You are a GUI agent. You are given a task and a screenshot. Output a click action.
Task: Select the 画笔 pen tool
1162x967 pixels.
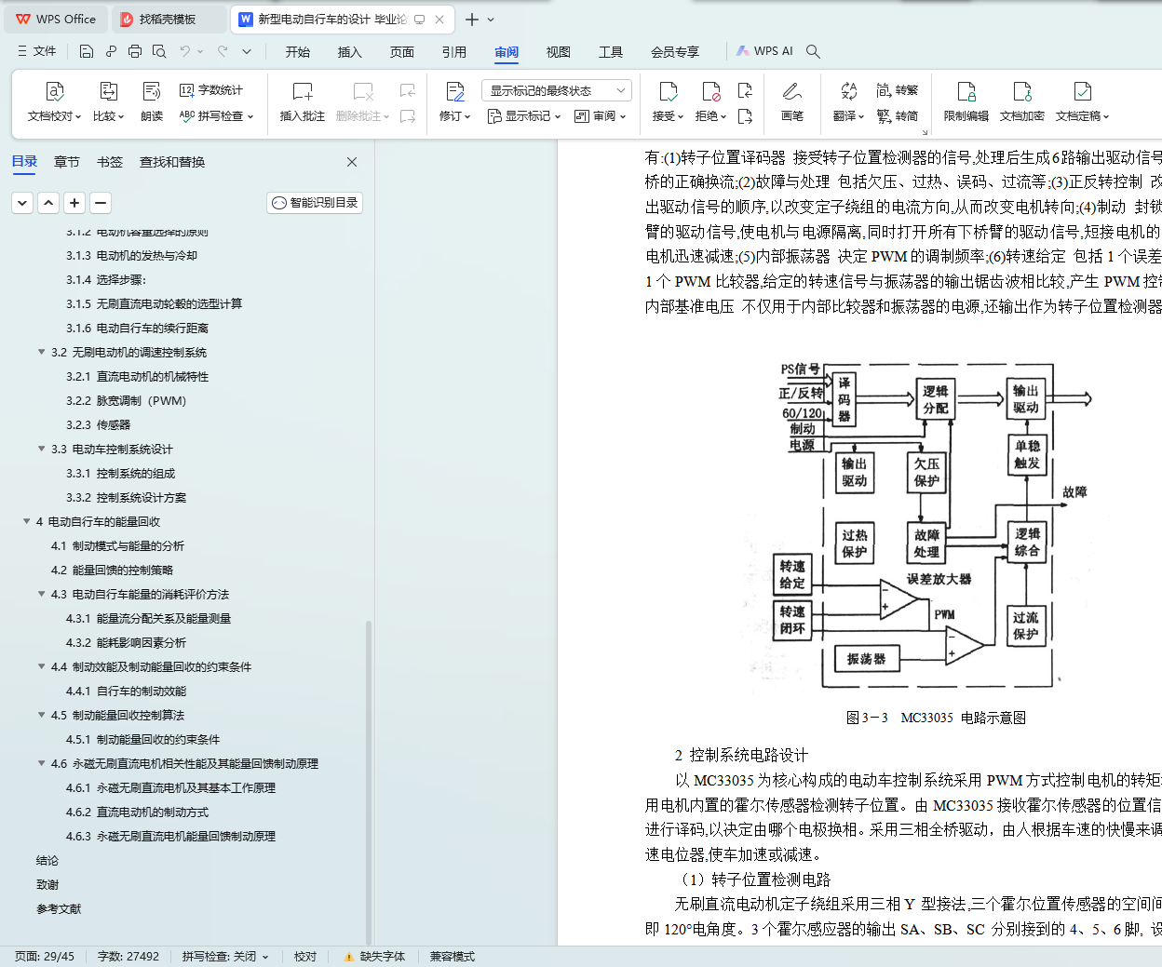point(792,101)
